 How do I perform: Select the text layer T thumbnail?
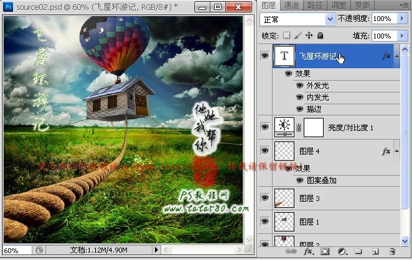click(284, 56)
